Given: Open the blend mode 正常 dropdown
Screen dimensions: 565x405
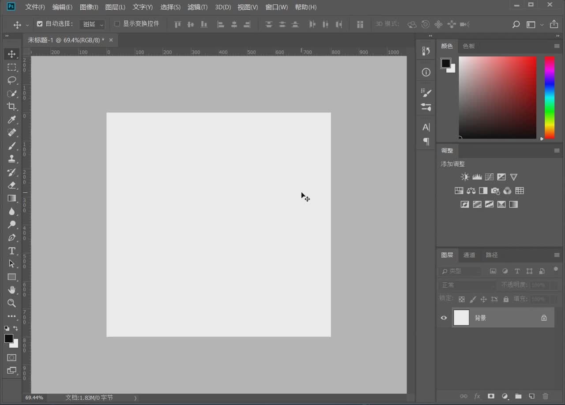Looking at the screenshot, I should (x=468, y=285).
